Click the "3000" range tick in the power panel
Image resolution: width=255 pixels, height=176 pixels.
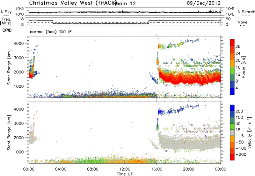coord(19,58)
